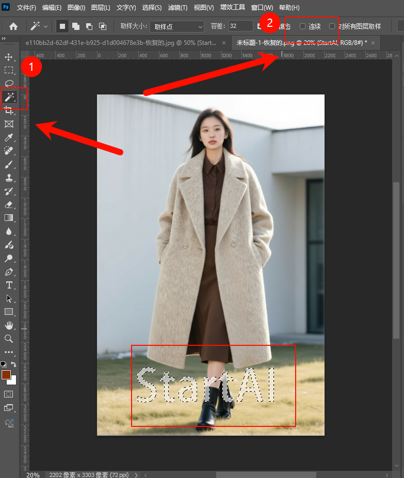Toggle Quick Mask mode icon
404x478 pixels.
(9, 394)
